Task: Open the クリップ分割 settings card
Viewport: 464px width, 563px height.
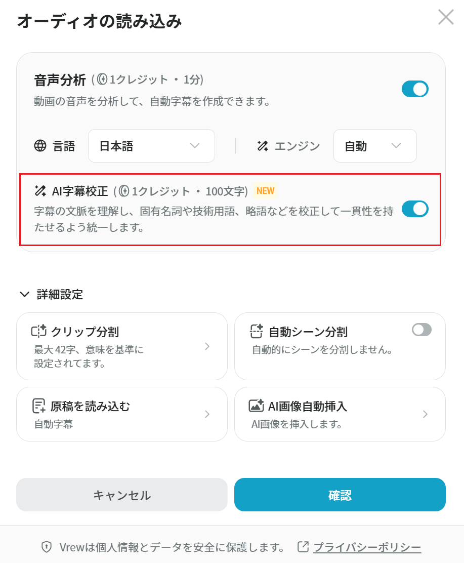Action: 122,346
